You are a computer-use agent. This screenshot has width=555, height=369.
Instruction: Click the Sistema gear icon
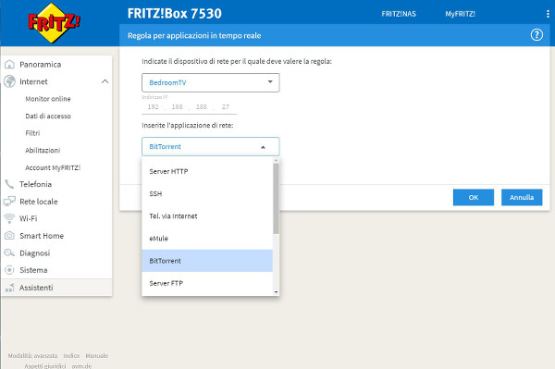click(9, 270)
